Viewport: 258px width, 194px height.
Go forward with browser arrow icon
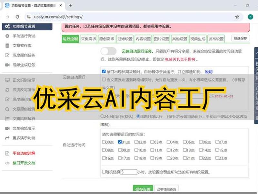(7, 17)
